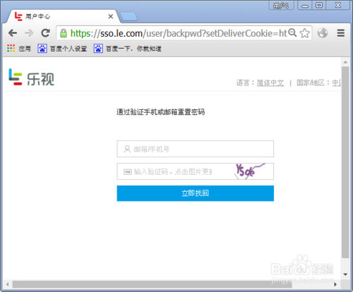Open the Chrome hamburger menu
353x292 pixels.
pos(341,33)
